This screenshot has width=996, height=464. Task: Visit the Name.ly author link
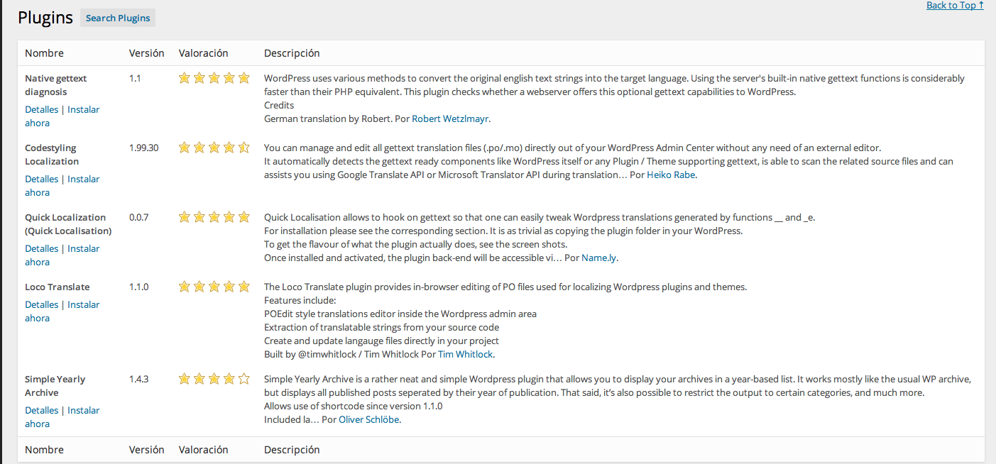(x=599, y=258)
